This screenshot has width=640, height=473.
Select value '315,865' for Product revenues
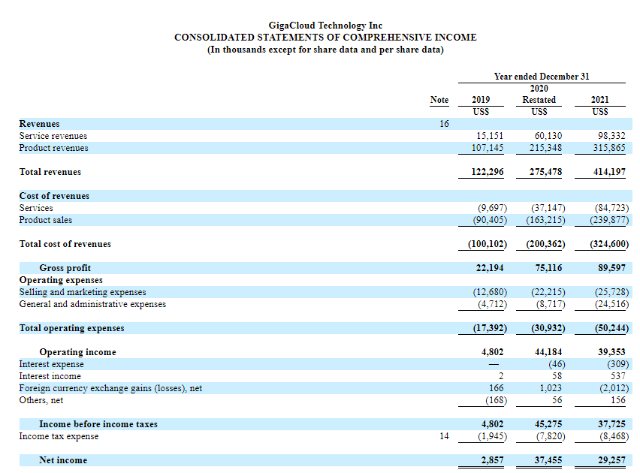point(609,148)
